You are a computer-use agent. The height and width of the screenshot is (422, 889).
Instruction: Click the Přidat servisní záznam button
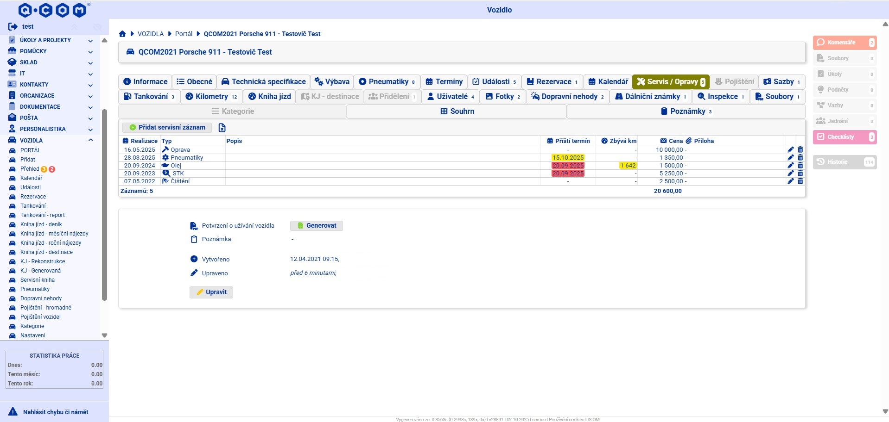coord(167,128)
